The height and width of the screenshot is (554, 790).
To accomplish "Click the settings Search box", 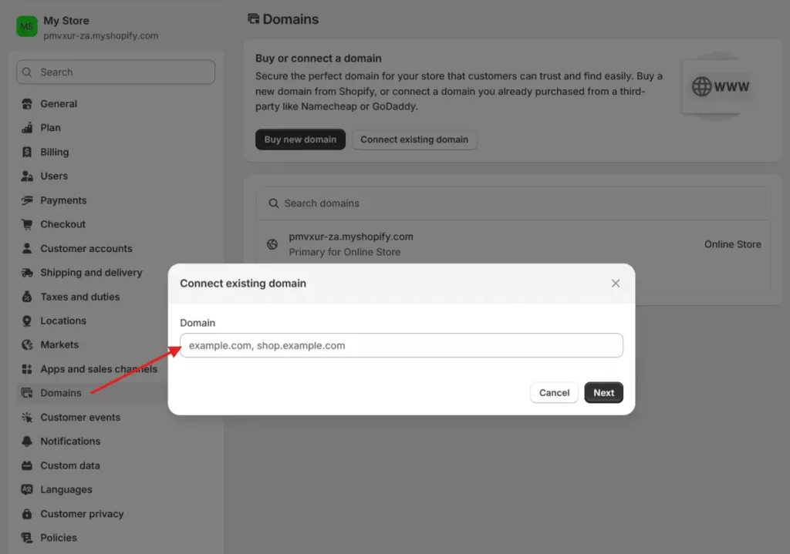I will [x=116, y=72].
